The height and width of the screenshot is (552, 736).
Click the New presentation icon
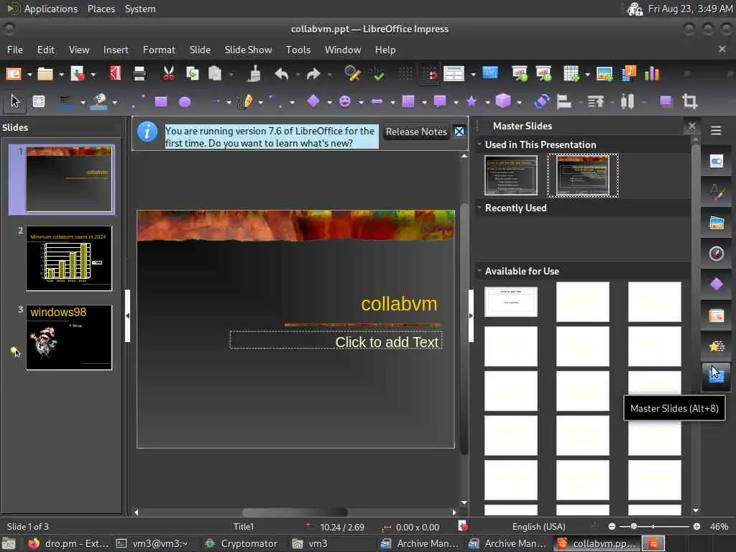(x=14, y=74)
